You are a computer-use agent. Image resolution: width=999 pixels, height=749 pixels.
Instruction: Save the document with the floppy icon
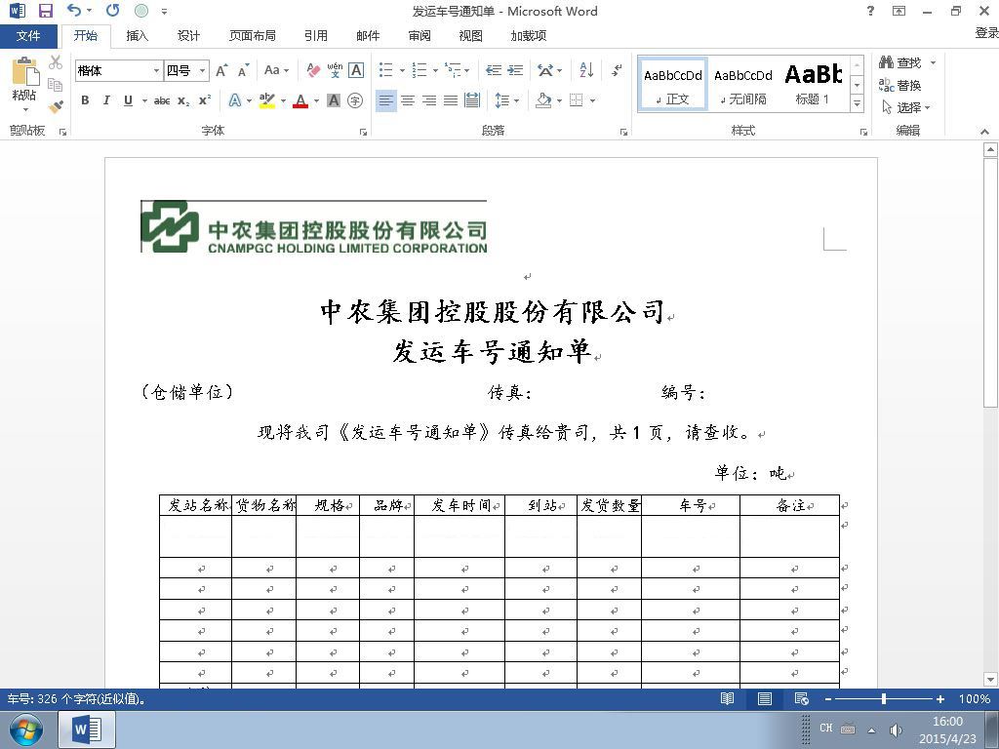(x=46, y=11)
